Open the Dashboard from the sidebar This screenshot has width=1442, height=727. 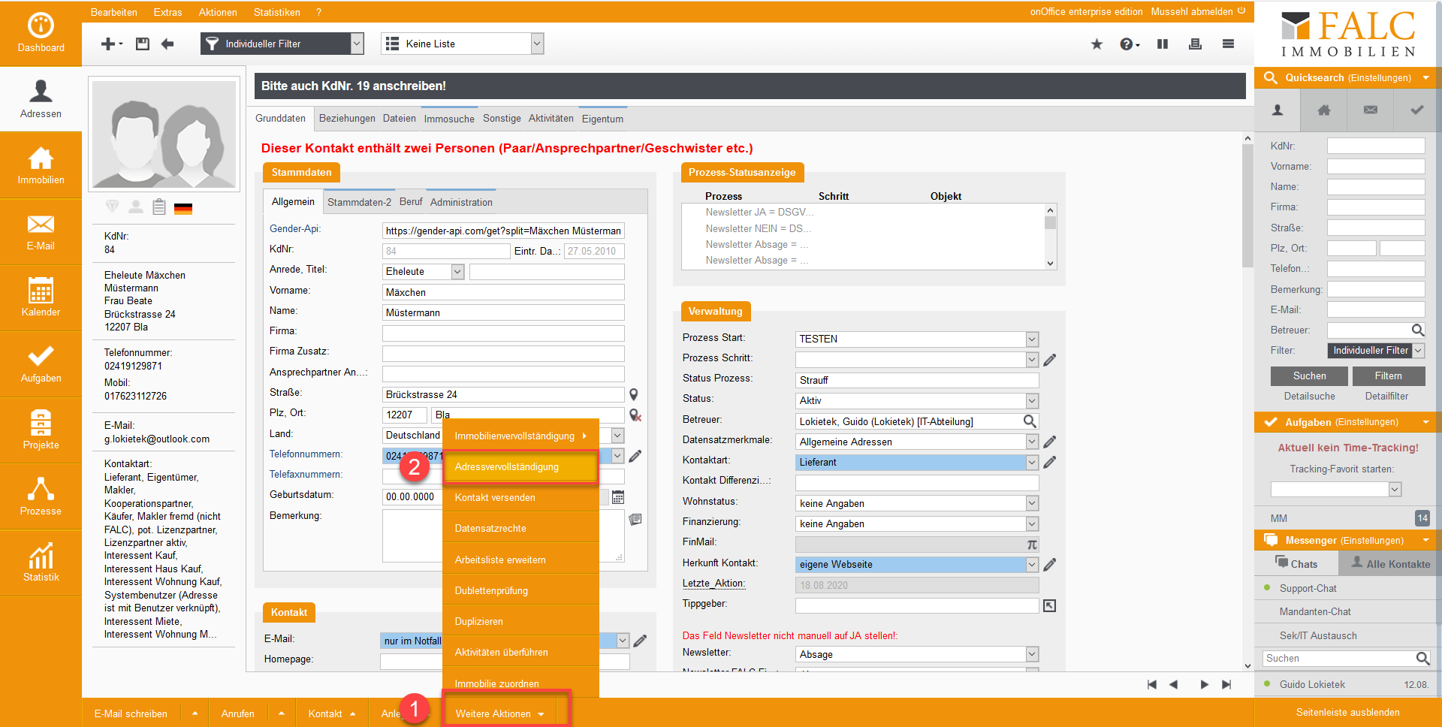click(x=41, y=33)
